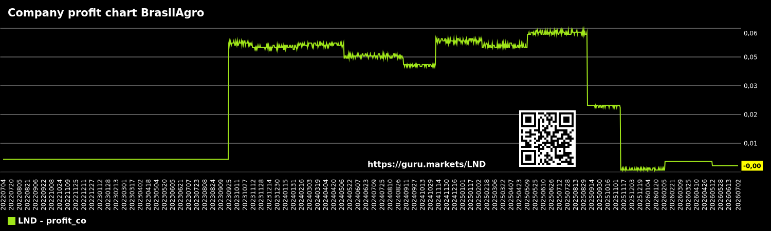Click the 20230605 date label on x-axis
The height and width of the screenshot is (231, 771).
click(173, 195)
